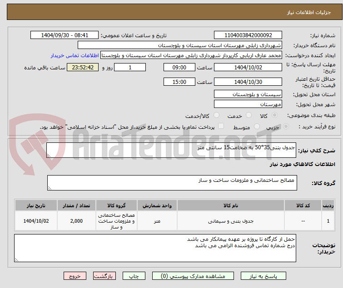Click the پاسخ به نیاز button
The image size is (343, 288).
click(x=263, y=276)
